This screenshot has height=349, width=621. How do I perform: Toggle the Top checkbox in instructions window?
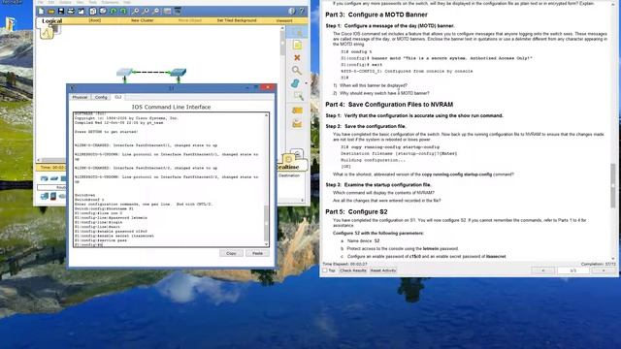tap(325, 270)
